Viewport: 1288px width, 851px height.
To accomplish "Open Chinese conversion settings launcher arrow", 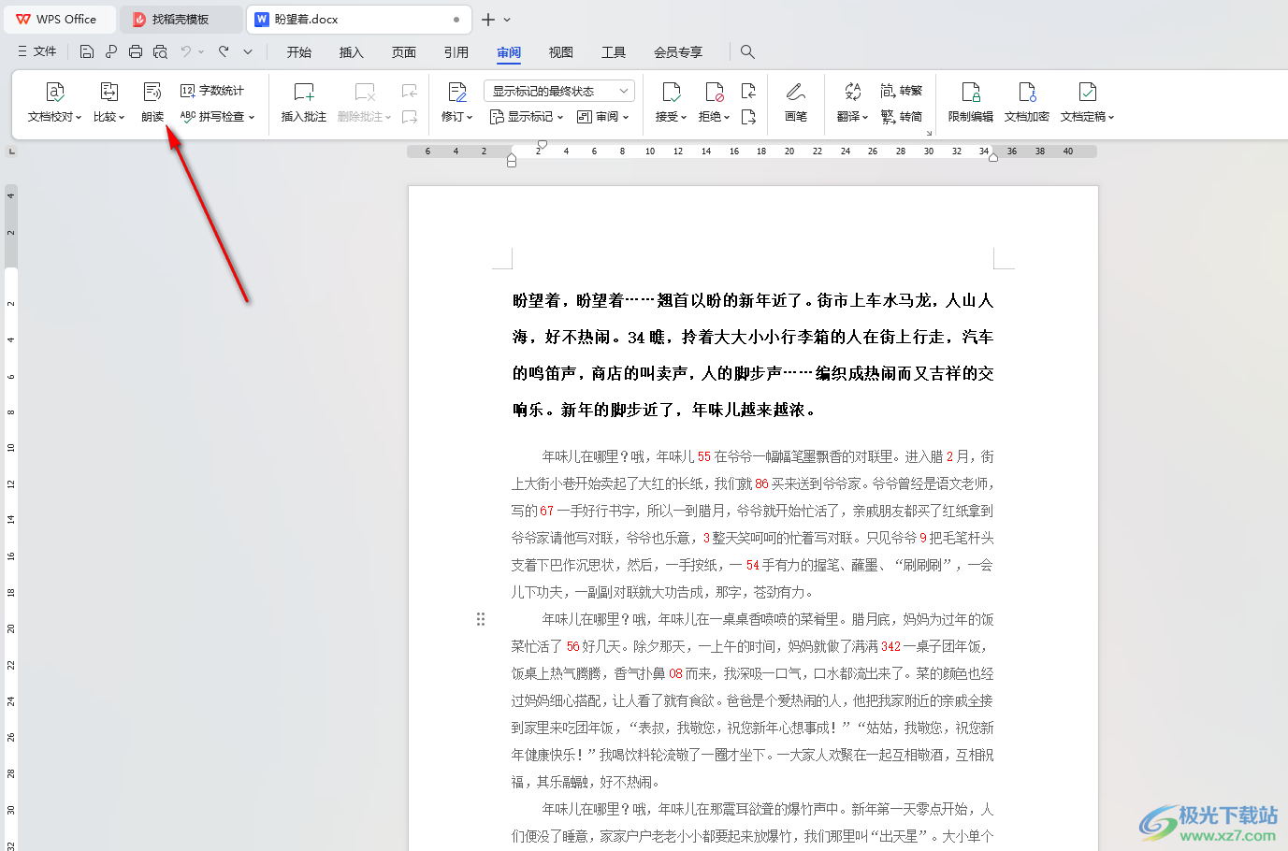I will coord(929,133).
